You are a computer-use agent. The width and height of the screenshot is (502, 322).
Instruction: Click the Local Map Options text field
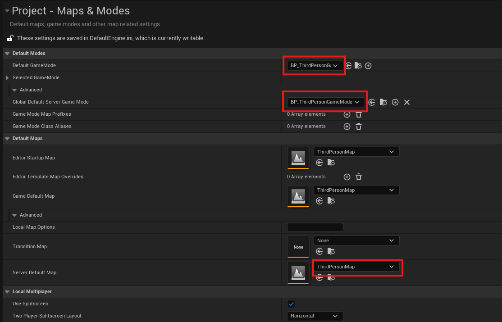click(x=315, y=227)
